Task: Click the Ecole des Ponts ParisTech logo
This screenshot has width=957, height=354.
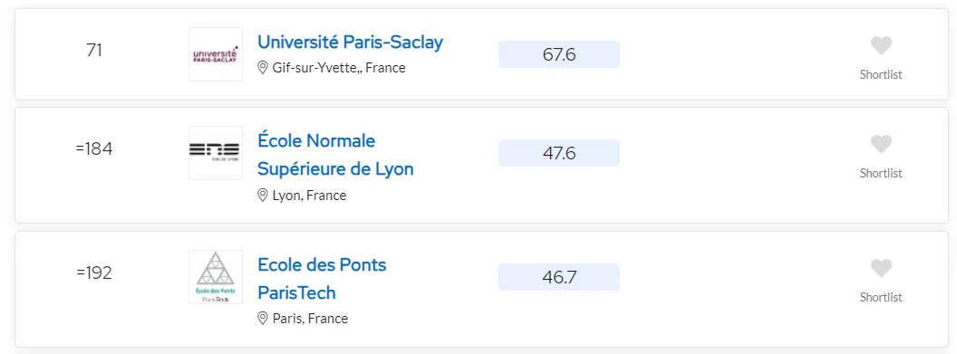Action: pyautogui.click(x=216, y=277)
